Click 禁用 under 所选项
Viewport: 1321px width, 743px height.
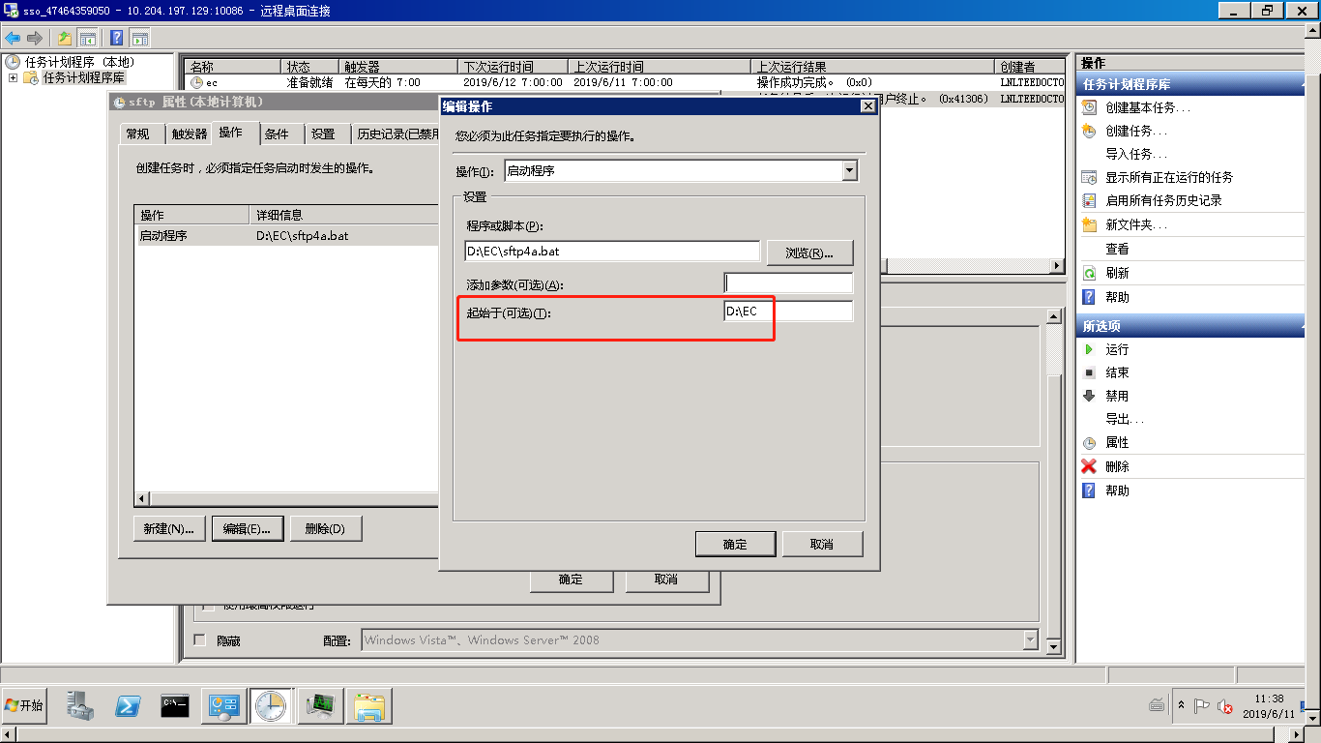(1117, 396)
